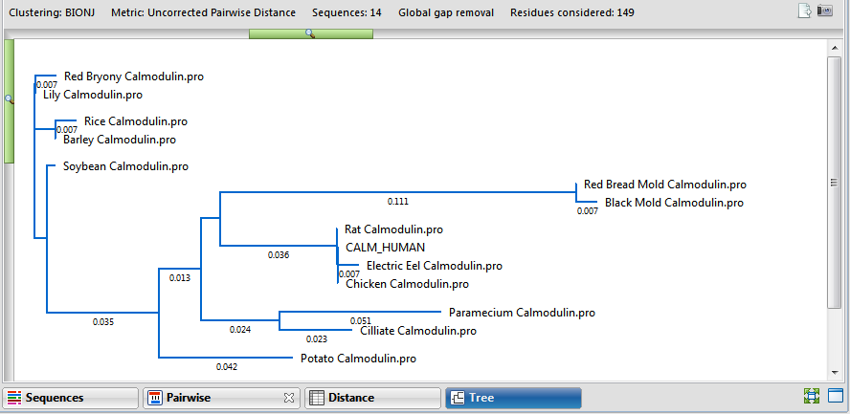Switch to the Sequences tab
This screenshot has height=414, width=850.
(71, 398)
